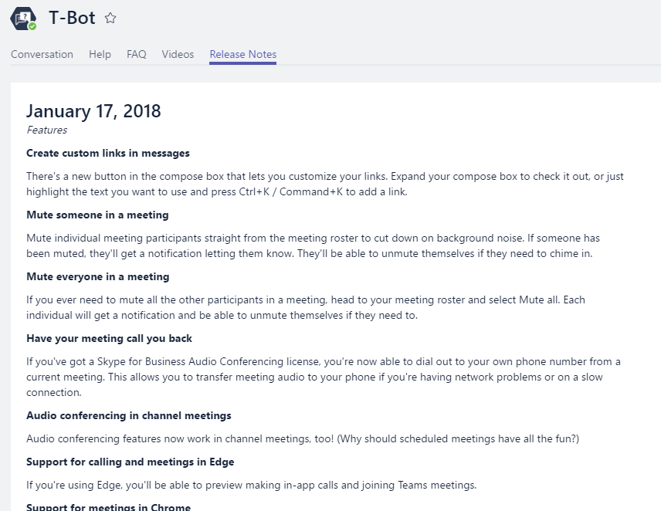Viewport: 661px width, 511px height.
Task: Select the Videos tab
Action: [178, 54]
